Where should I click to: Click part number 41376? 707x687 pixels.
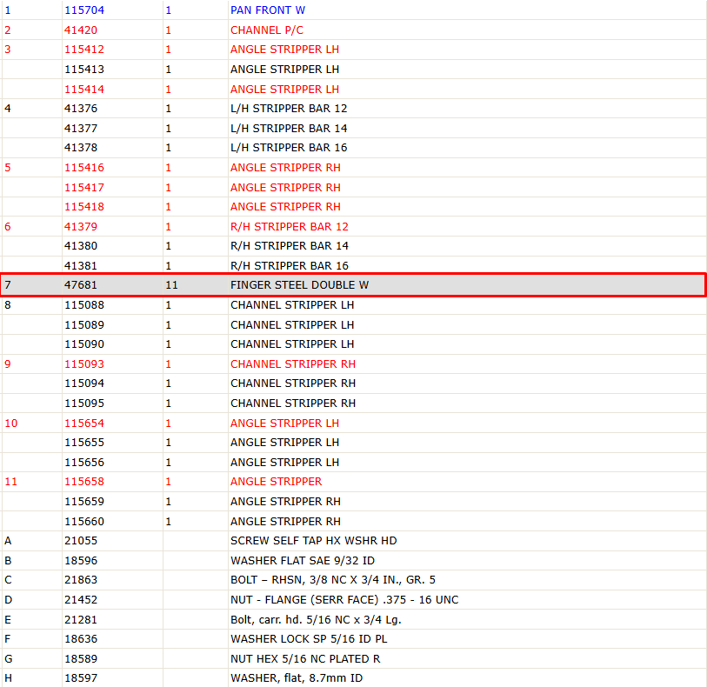pyautogui.click(x=81, y=109)
